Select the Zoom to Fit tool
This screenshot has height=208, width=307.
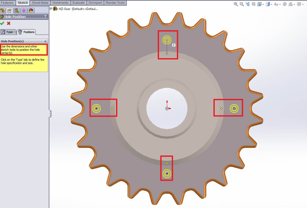pos(235,4)
